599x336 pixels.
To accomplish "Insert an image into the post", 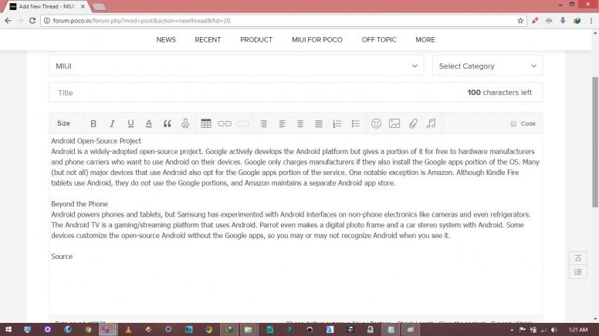I will (x=394, y=123).
